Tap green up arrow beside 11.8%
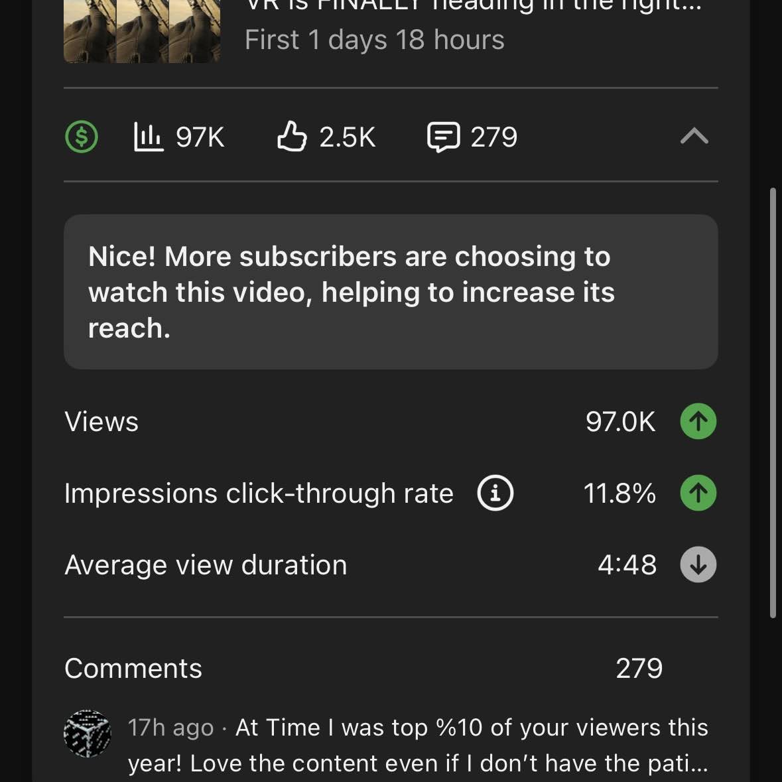 pos(698,493)
